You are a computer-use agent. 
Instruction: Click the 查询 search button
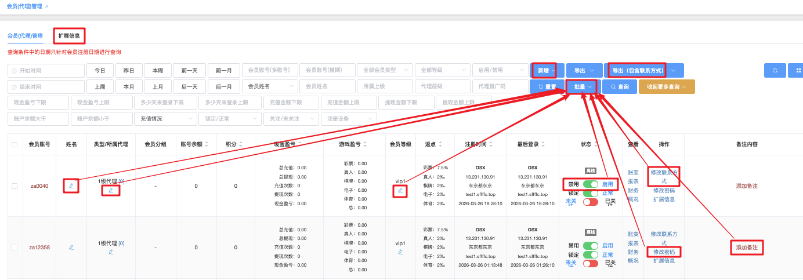pos(618,86)
